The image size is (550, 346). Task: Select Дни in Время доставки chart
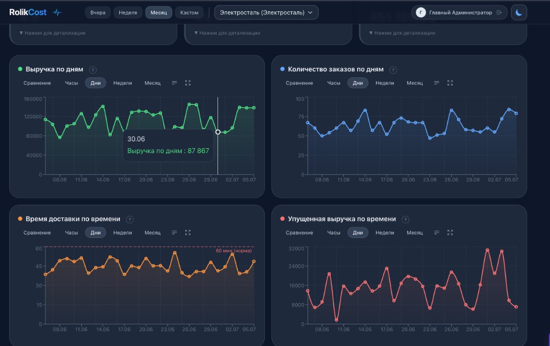[x=96, y=233]
